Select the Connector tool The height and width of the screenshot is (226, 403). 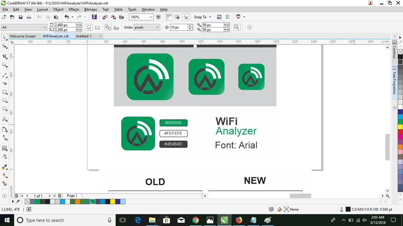tap(4, 138)
